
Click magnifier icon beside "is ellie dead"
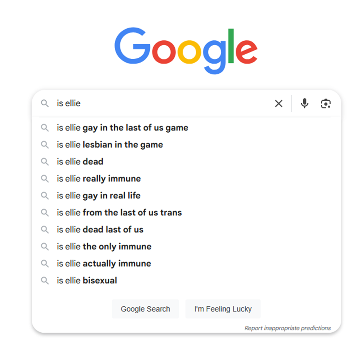point(45,162)
